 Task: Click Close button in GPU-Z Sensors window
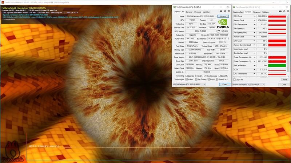[284, 85]
